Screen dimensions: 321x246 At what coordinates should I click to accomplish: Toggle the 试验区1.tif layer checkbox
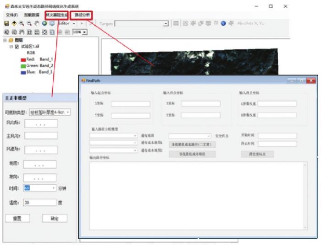point(17,47)
